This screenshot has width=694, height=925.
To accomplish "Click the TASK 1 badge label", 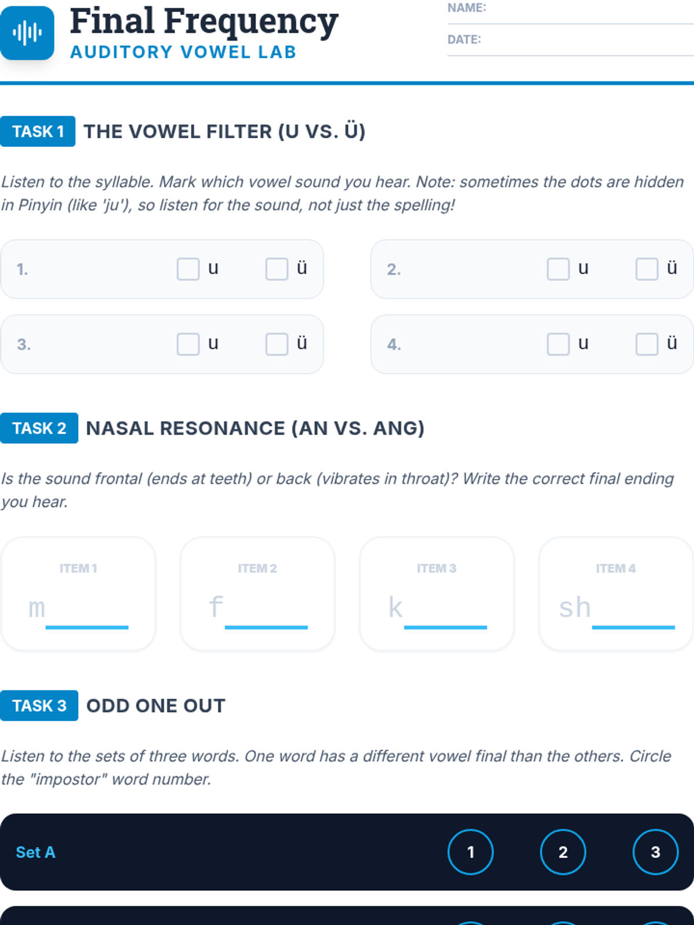I will pyautogui.click(x=38, y=131).
